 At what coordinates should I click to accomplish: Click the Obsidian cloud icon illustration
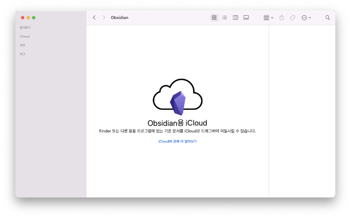[177, 97]
